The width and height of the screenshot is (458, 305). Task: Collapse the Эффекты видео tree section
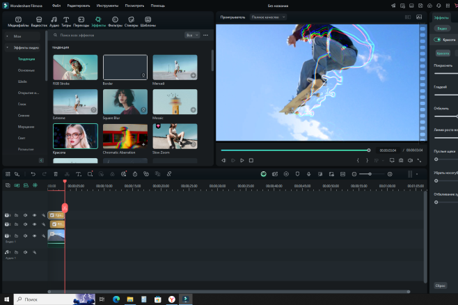(x=7, y=47)
